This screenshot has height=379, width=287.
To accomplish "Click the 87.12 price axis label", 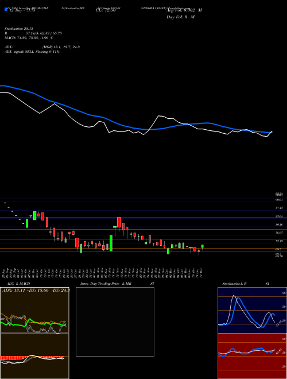I will pos(279,208).
